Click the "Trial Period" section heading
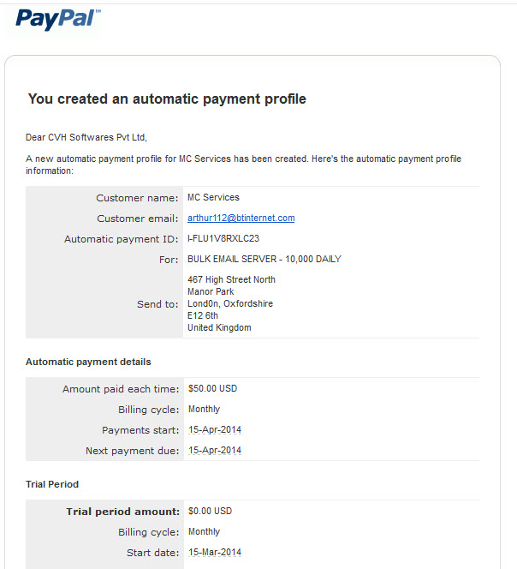The image size is (517, 569). coord(52,484)
